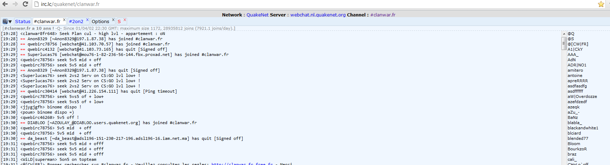Select the red S tab

coord(119,21)
